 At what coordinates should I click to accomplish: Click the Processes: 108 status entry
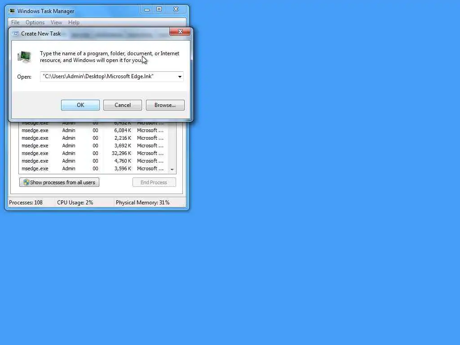click(x=26, y=203)
